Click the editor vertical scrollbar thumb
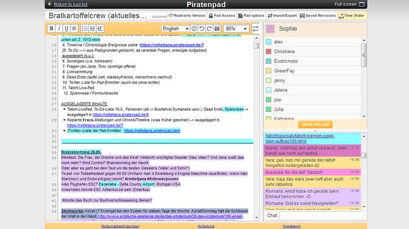Screen dimensions: 409x229 point(257,46)
